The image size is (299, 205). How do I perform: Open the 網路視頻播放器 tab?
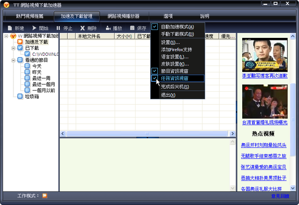(x=124, y=16)
